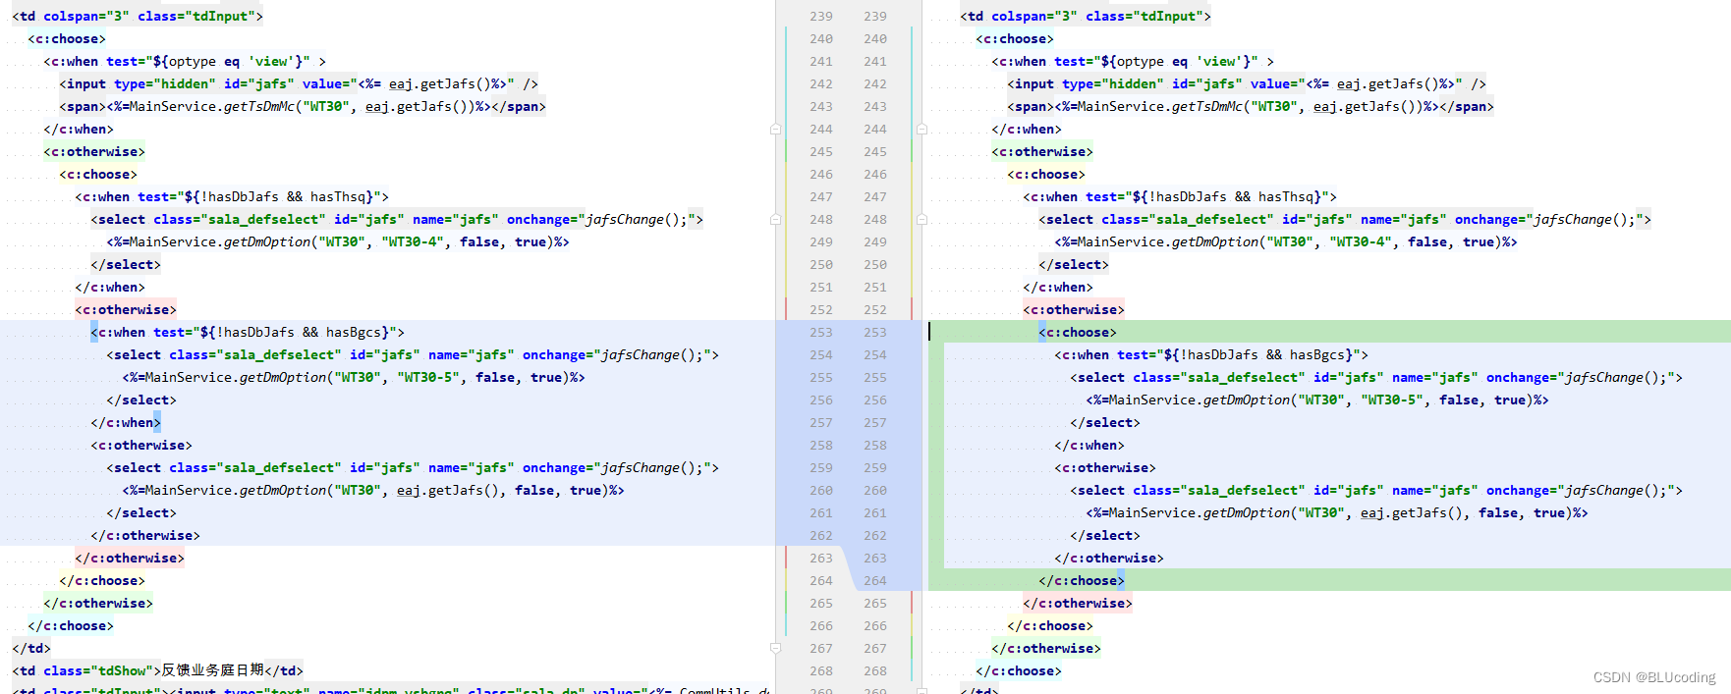This screenshot has width=1731, height=694.
Task: Click the getTsDmMc span line in left pane
Action: tap(303, 106)
